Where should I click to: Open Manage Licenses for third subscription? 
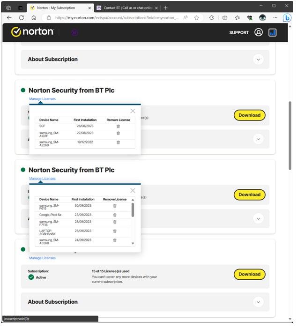tap(42, 258)
